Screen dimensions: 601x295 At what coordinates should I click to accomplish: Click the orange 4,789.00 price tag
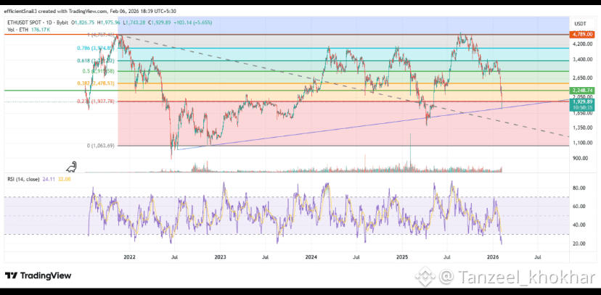(x=583, y=35)
